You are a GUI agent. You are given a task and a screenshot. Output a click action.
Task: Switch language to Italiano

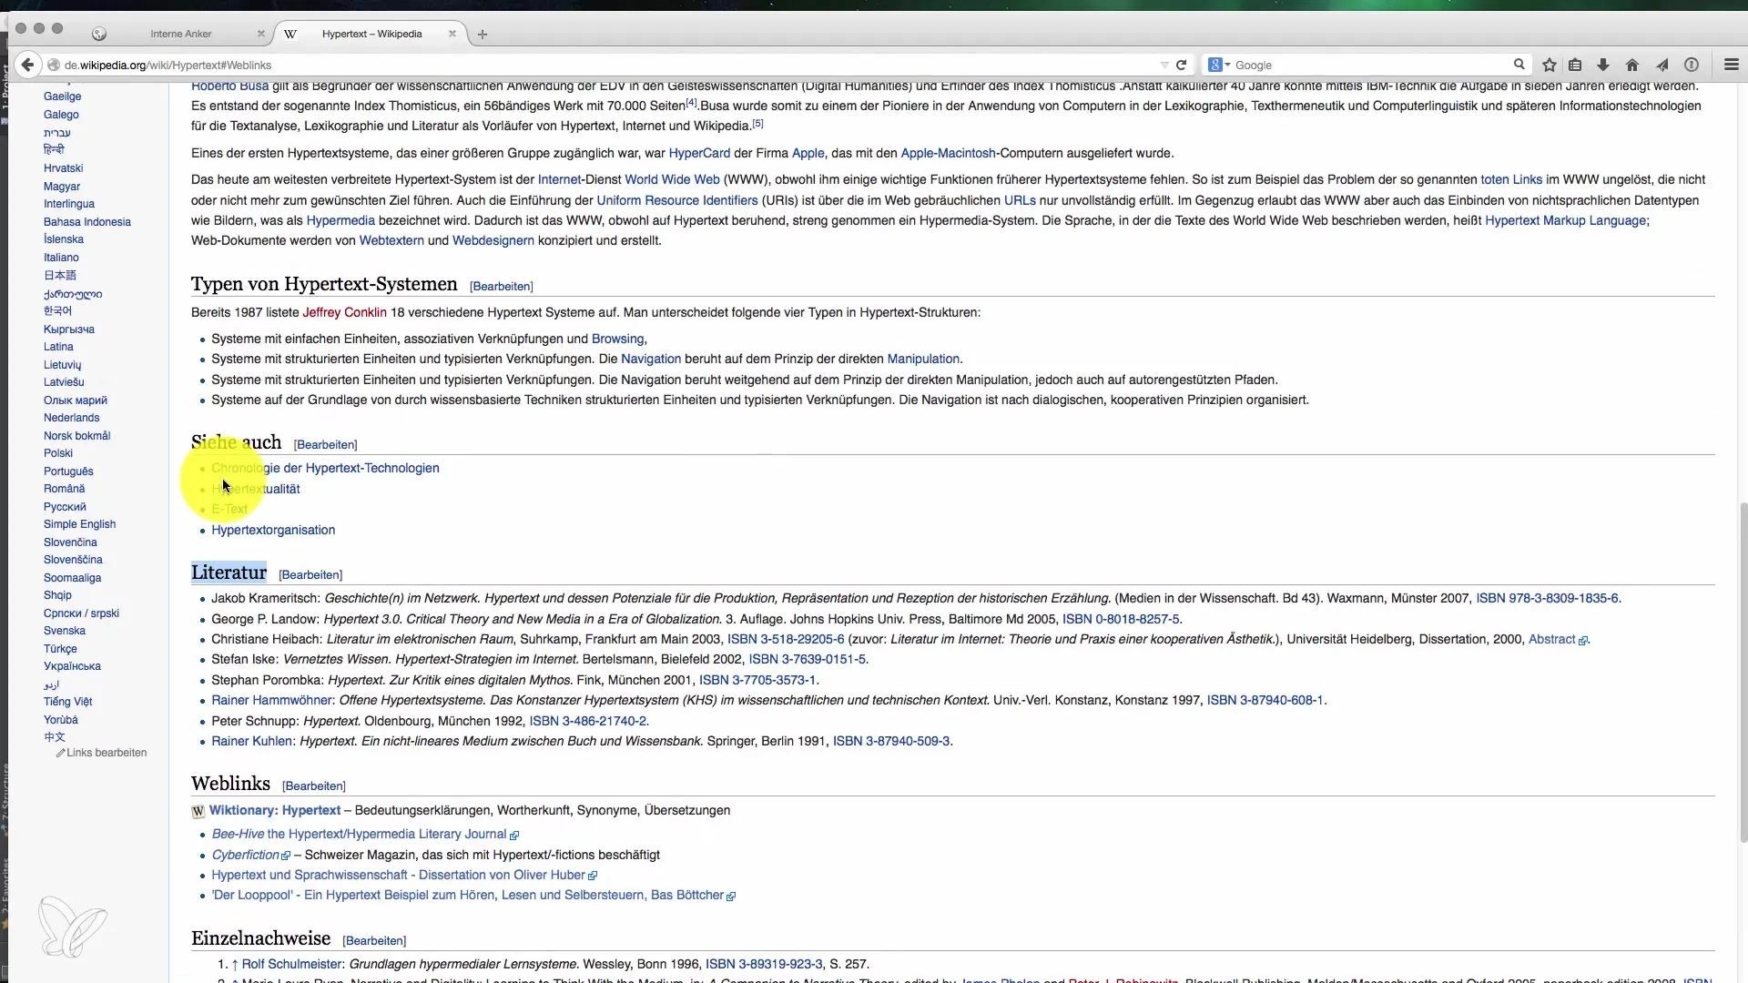pyautogui.click(x=61, y=258)
